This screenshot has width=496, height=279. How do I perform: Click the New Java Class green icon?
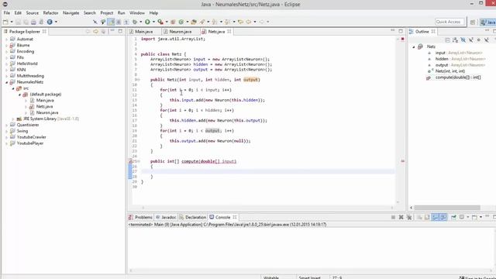point(181,22)
